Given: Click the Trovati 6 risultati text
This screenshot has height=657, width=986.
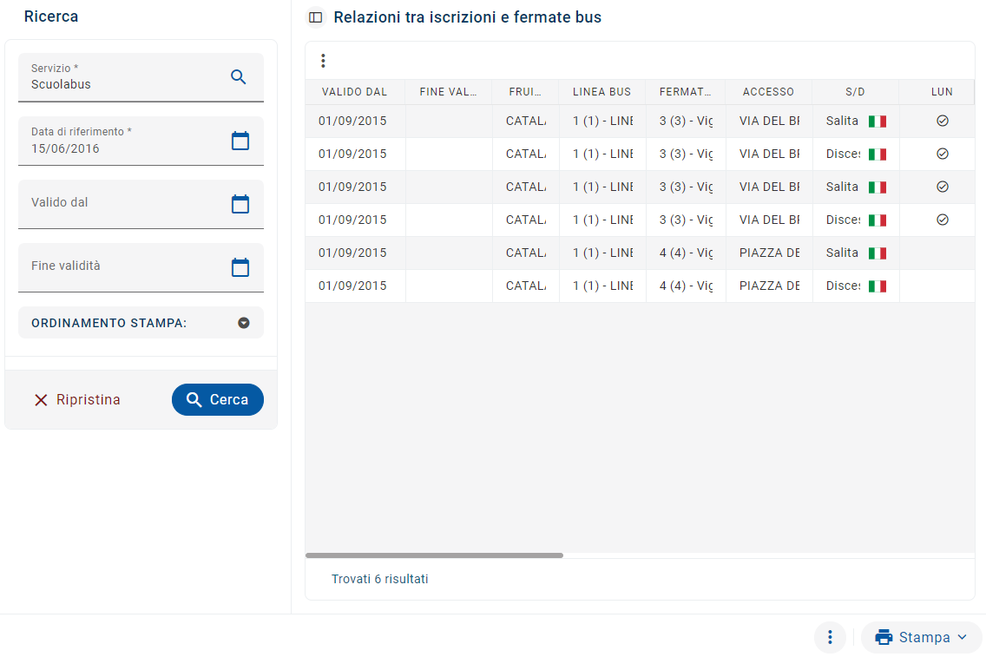Looking at the screenshot, I should (x=380, y=579).
